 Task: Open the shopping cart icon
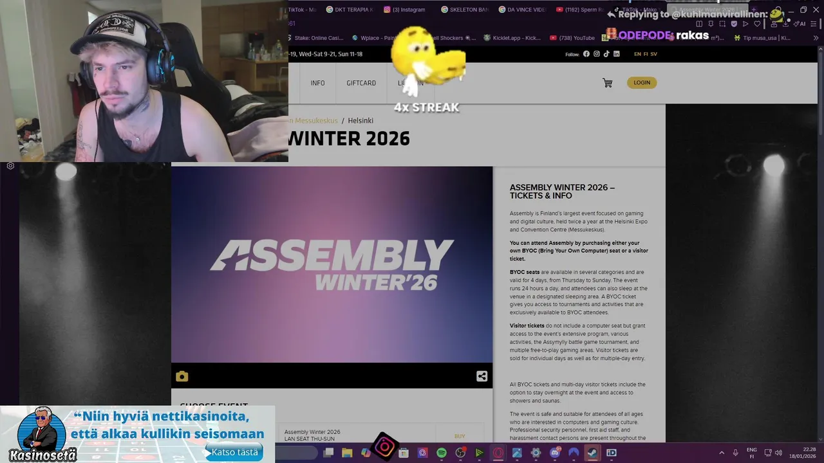coord(607,83)
